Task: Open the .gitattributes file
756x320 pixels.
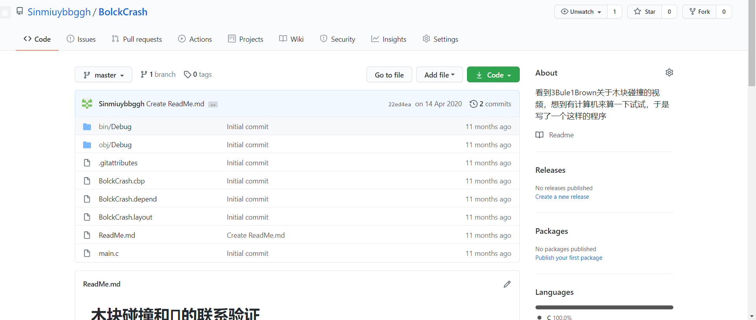Action: click(118, 163)
